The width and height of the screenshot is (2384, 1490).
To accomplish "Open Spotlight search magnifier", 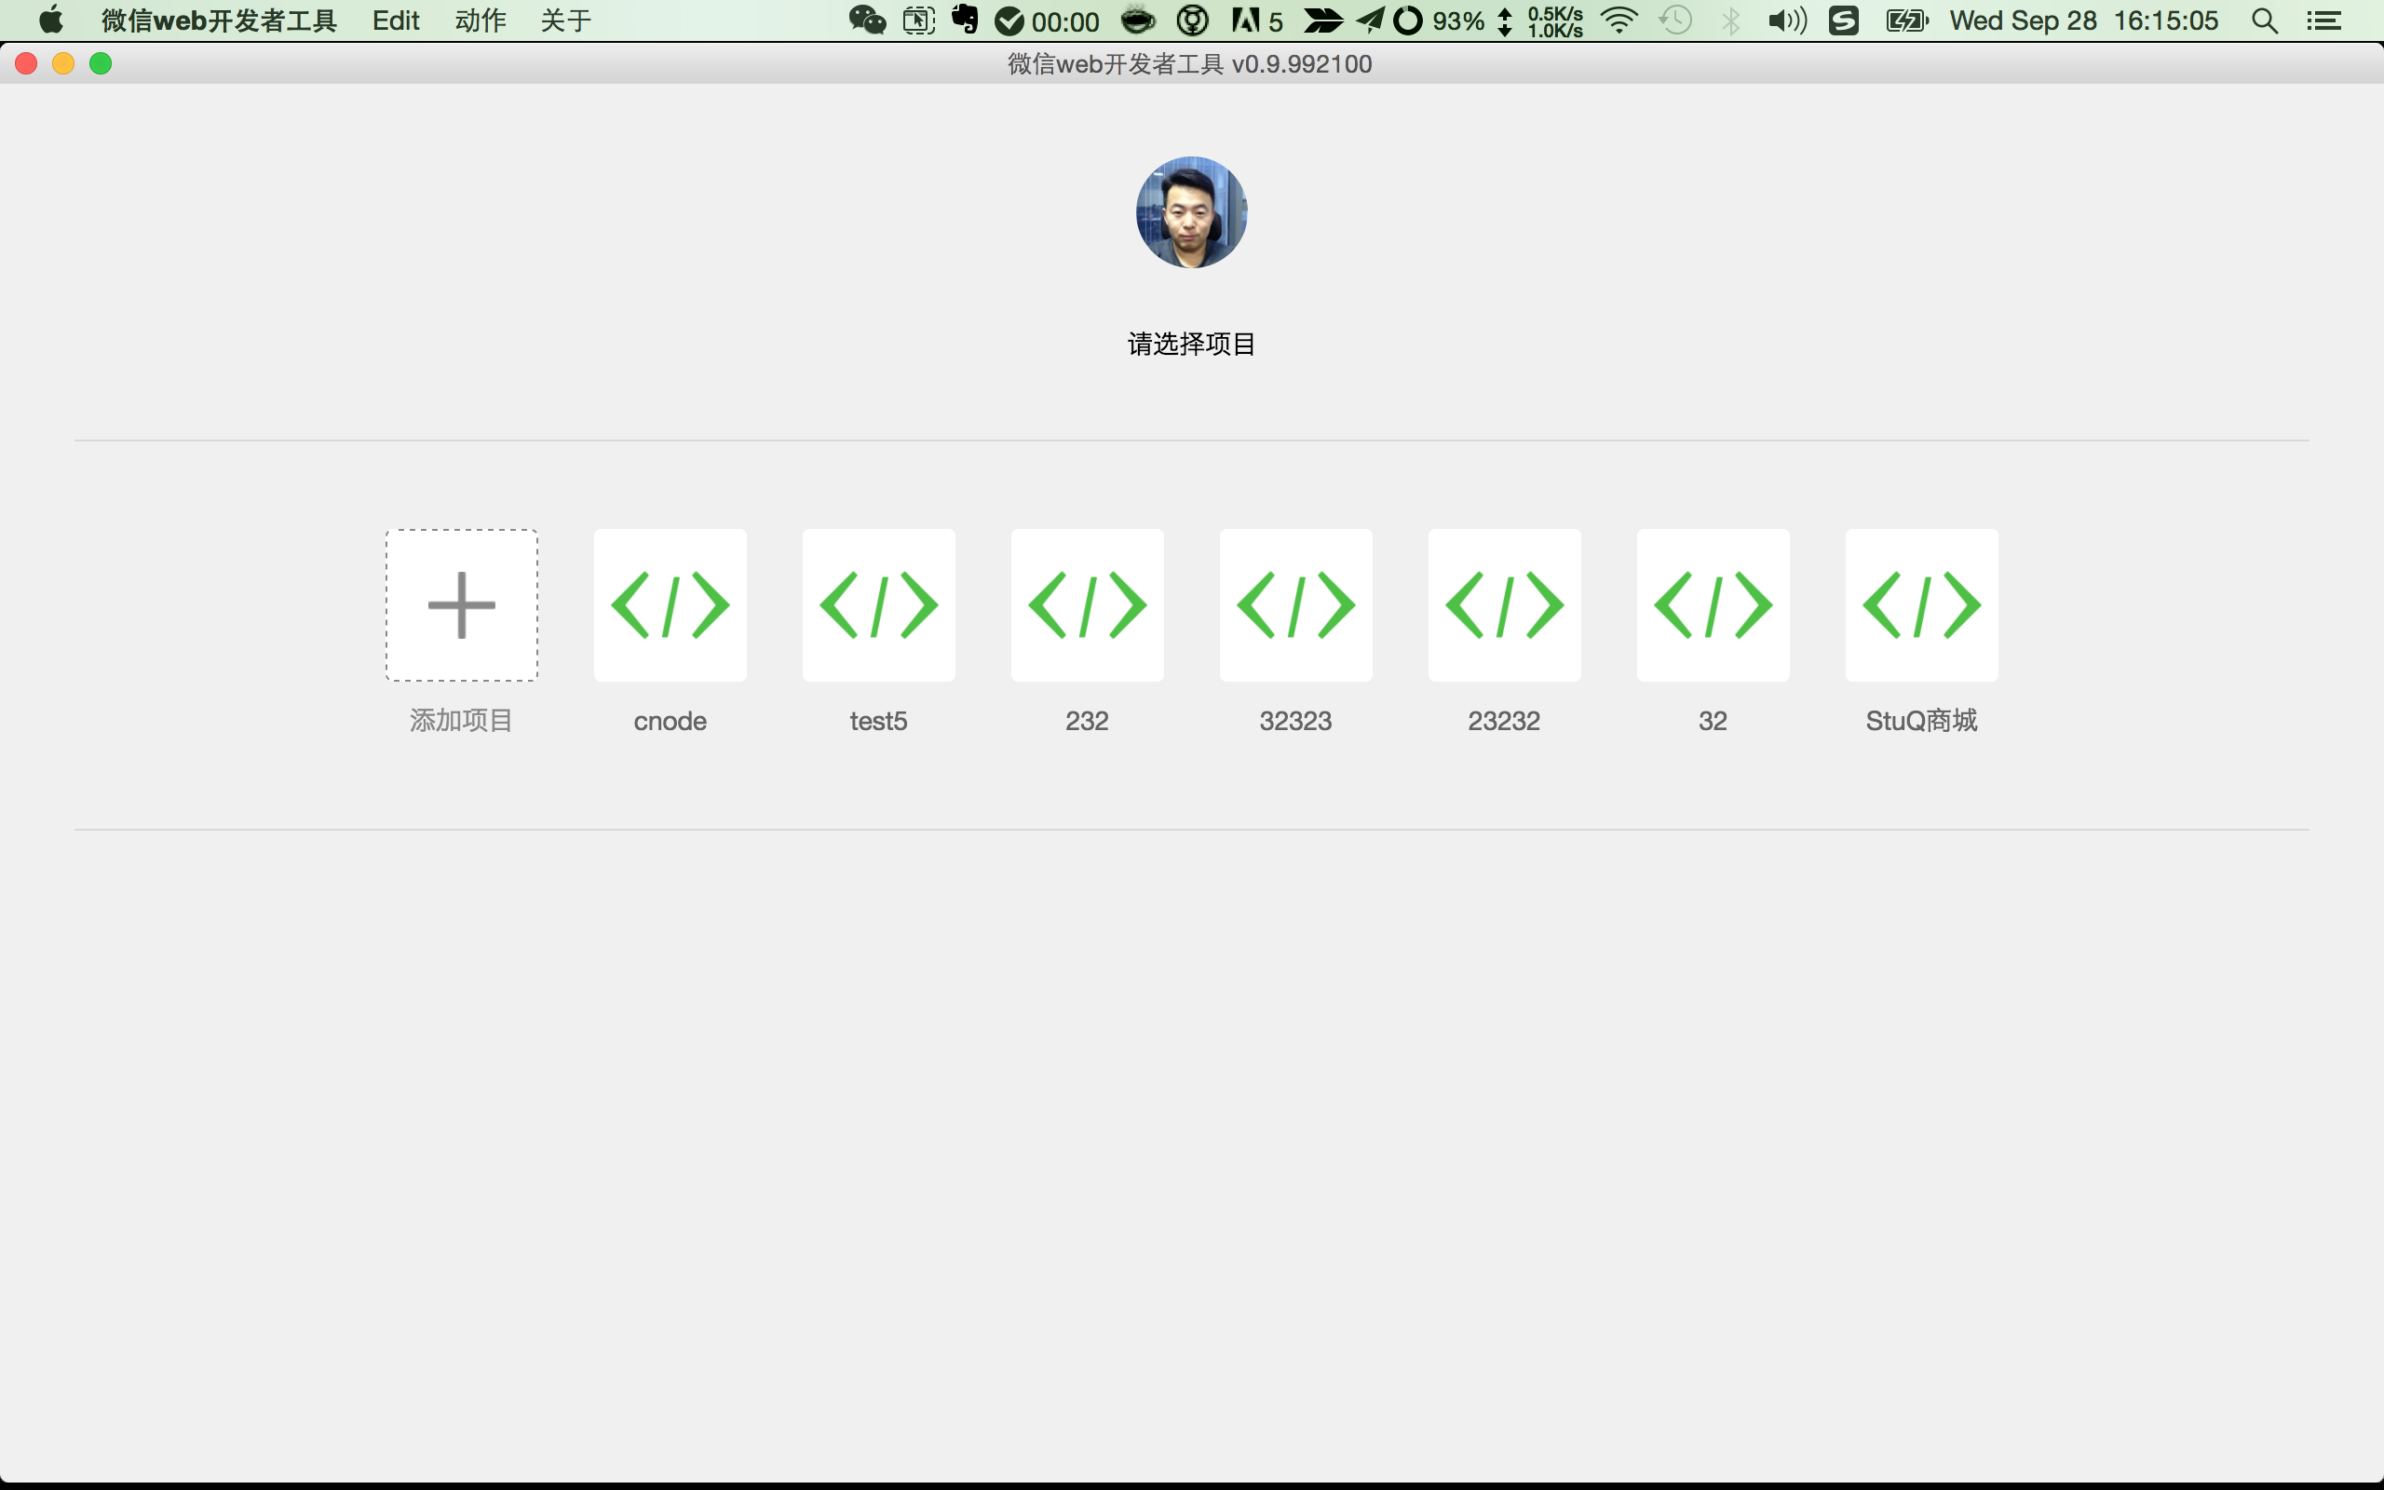I will point(2265,20).
